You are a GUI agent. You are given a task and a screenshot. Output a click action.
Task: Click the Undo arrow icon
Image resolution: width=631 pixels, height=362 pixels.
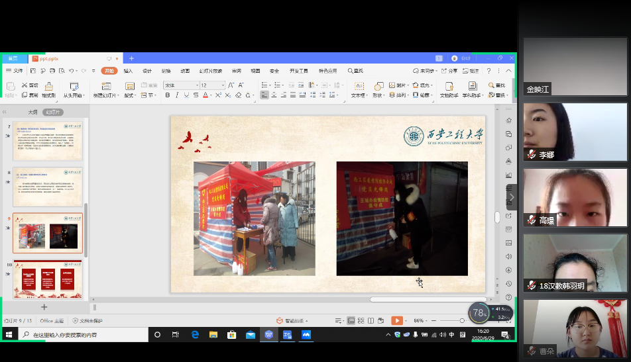coord(71,71)
